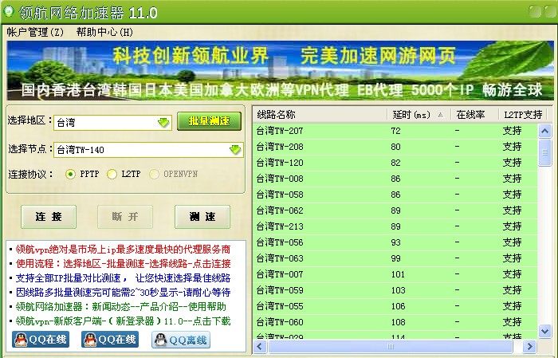Sort by 在线率 column header

(x=475, y=115)
